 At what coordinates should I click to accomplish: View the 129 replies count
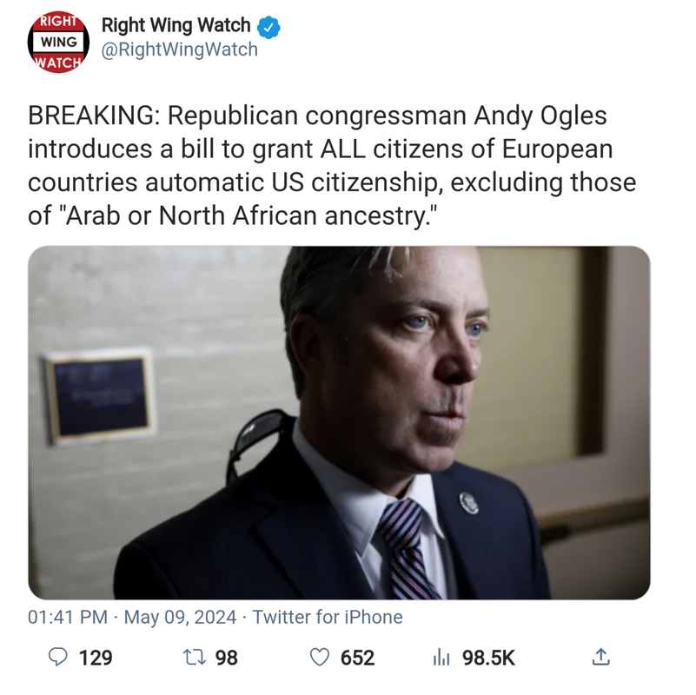(x=96, y=658)
